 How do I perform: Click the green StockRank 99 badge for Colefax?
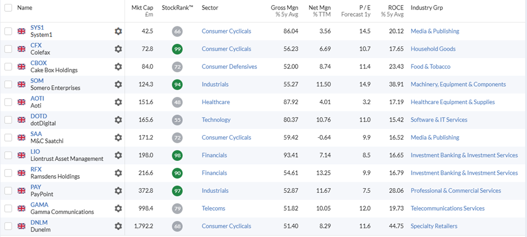[178, 49]
